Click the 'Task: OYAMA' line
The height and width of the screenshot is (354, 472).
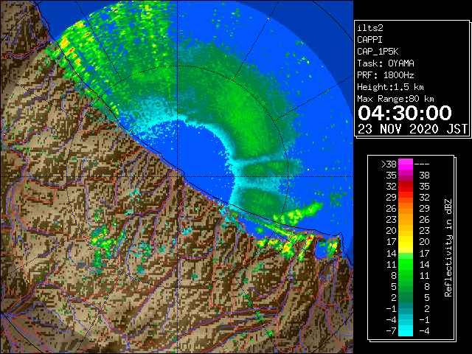click(x=386, y=63)
